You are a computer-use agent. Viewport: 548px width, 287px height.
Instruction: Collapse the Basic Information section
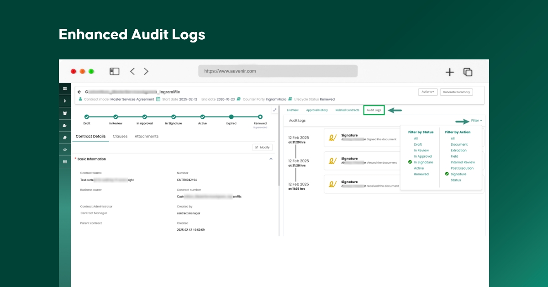tap(271, 159)
